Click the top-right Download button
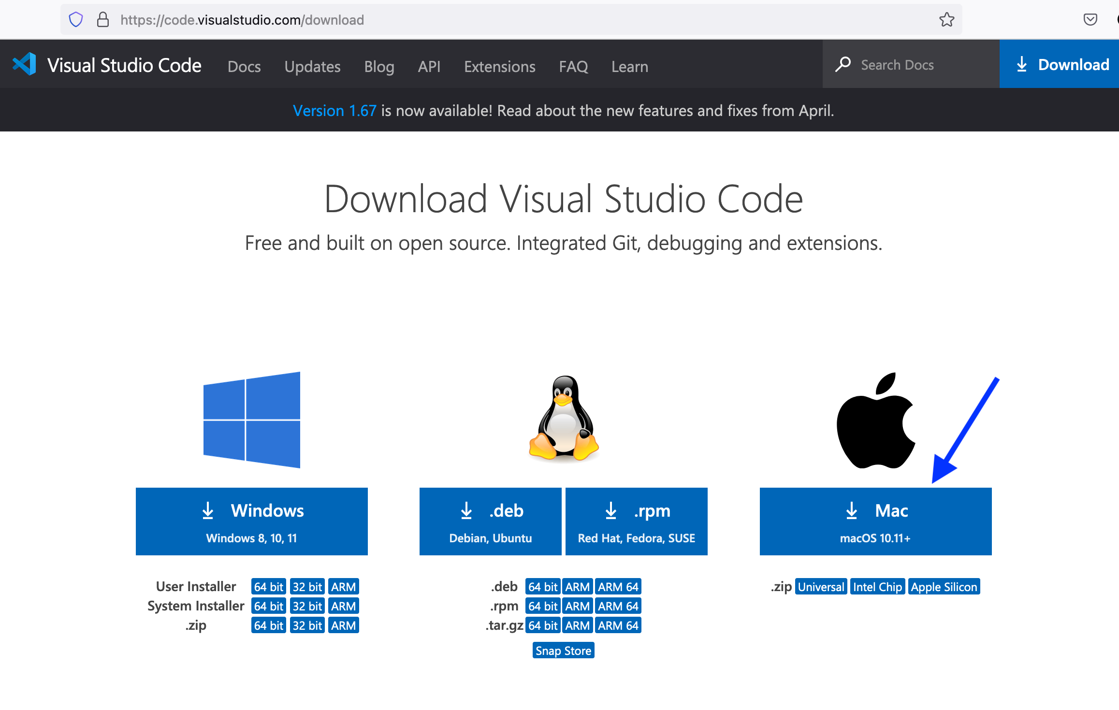 click(1059, 64)
